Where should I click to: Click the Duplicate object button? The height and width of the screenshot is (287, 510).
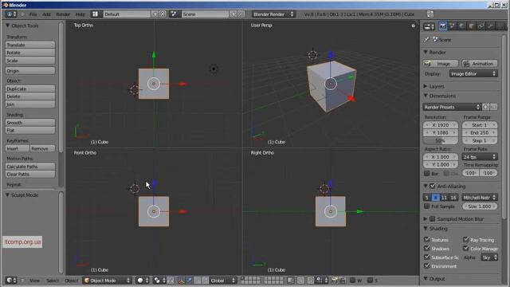(x=30, y=88)
